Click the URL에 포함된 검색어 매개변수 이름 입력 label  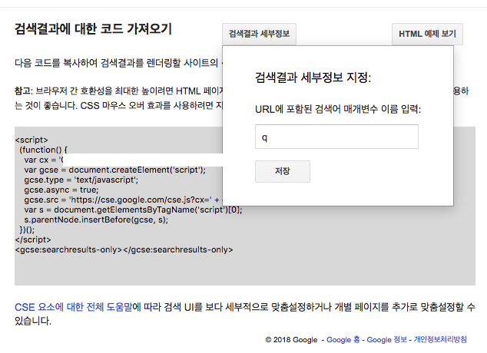pyautogui.click(x=338, y=109)
